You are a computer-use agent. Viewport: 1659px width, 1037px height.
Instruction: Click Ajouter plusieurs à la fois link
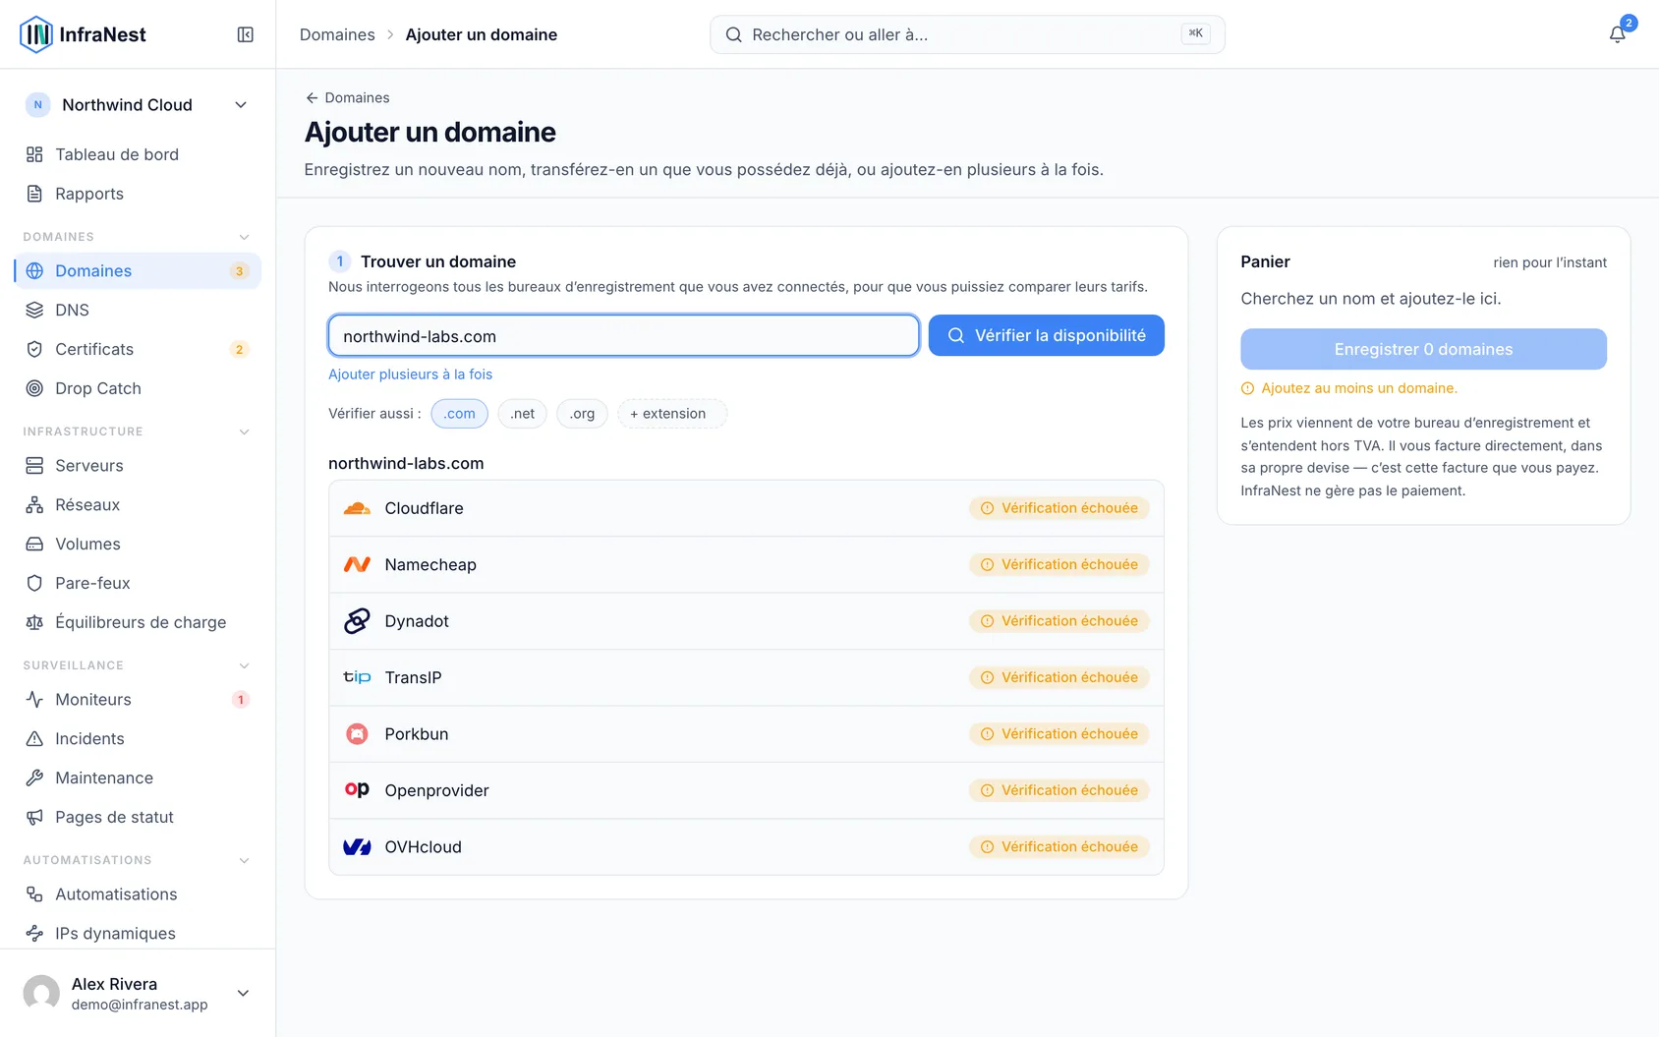410,374
